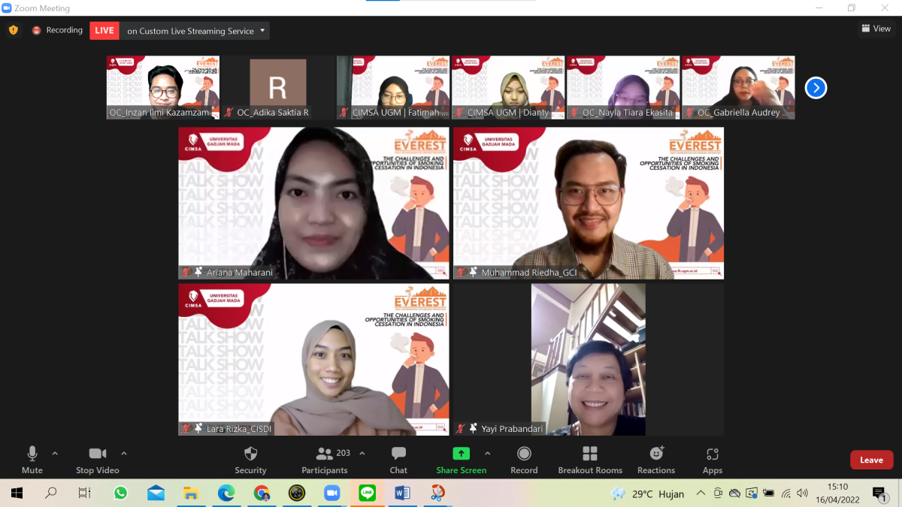Open the View options menu
This screenshot has height=507, width=902.
click(x=876, y=28)
